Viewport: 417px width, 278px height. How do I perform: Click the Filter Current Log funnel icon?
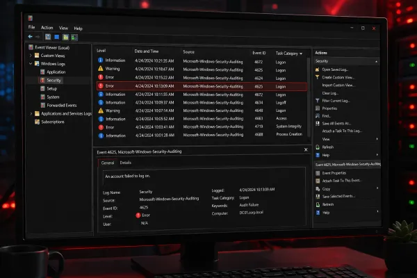click(318, 101)
